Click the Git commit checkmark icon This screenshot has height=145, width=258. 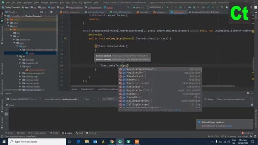[x=213, y=7]
